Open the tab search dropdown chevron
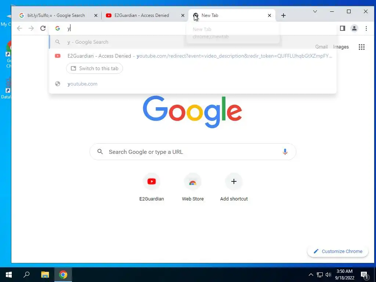Image resolution: width=376 pixels, height=282 pixels. pos(315,11)
